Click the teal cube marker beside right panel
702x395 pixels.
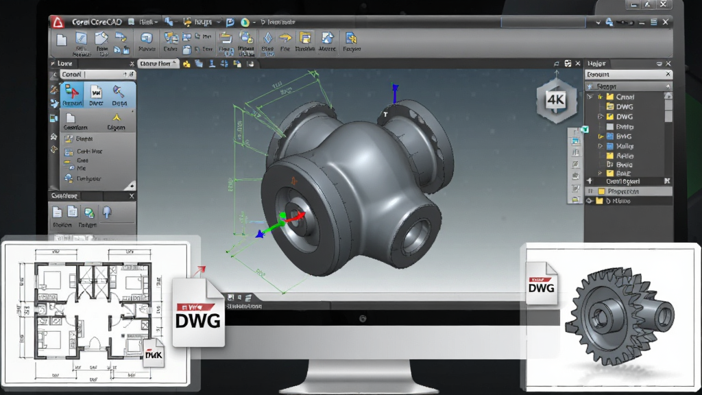point(585,130)
